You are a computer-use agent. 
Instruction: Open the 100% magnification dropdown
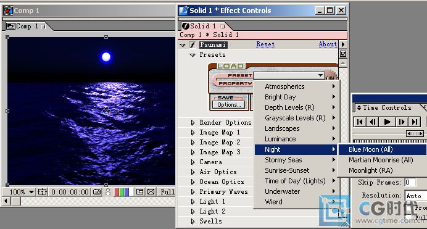(x=22, y=192)
